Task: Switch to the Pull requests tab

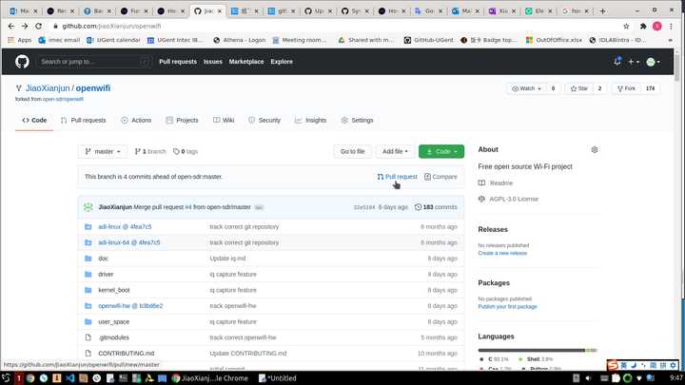Action: click(x=83, y=120)
